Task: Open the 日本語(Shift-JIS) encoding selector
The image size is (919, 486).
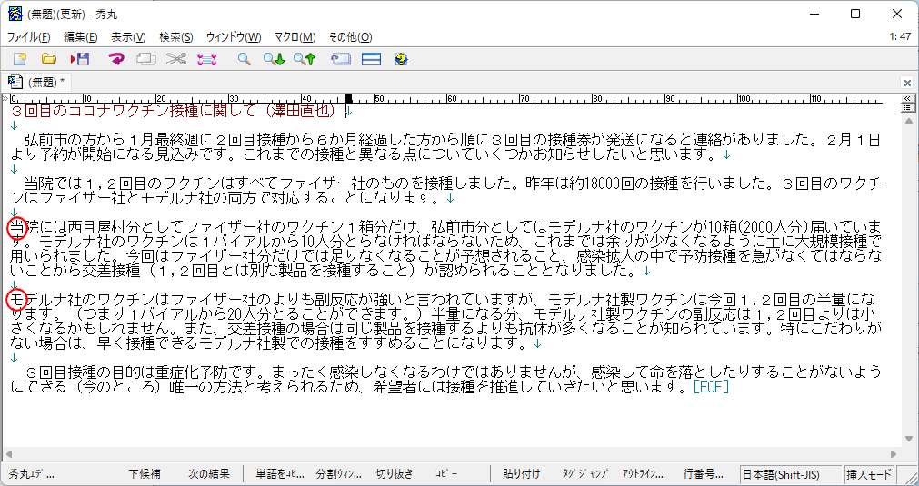Action: 790,473
